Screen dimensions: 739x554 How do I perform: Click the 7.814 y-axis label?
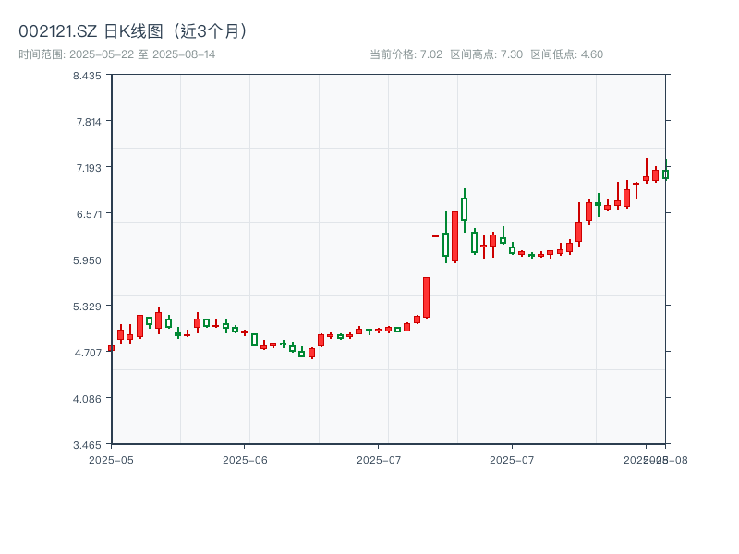tap(89, 122)
